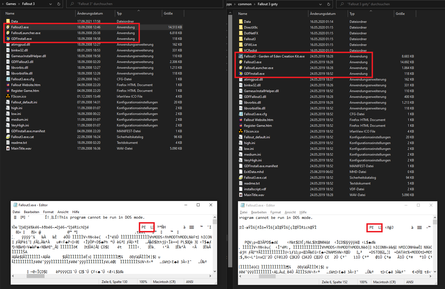This screenshot has height=289, width=445.
Task: Select the Data folder icon in Fallout 3 goty window
Action: coord(241,21)
